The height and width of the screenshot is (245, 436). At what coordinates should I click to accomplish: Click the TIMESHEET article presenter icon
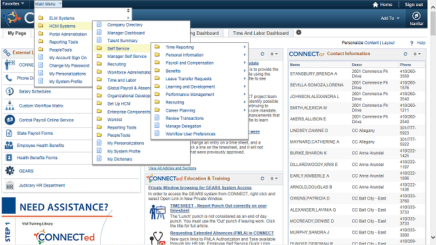click(x=157, y=212)
